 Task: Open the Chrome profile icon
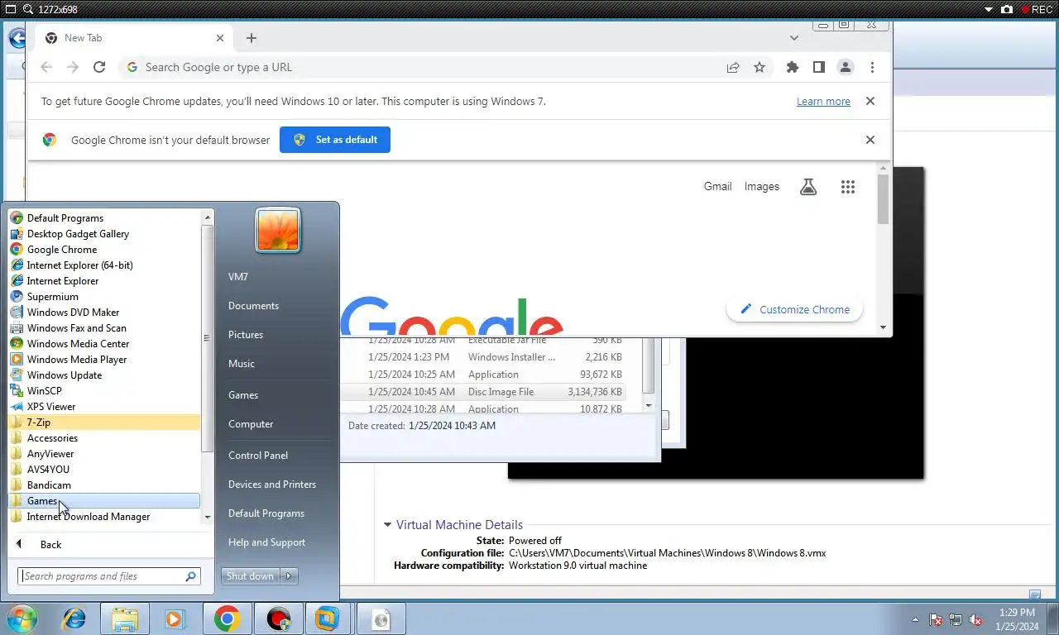tap(846, 68)
